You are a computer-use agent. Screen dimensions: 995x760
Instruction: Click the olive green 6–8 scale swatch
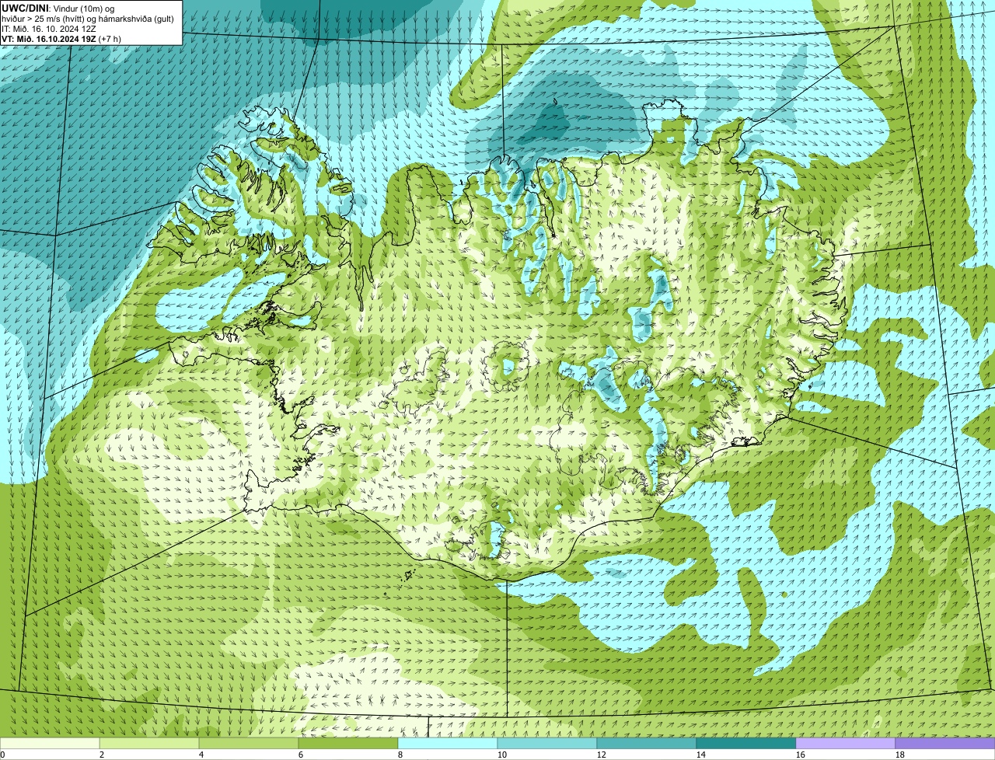click(348, 743)
